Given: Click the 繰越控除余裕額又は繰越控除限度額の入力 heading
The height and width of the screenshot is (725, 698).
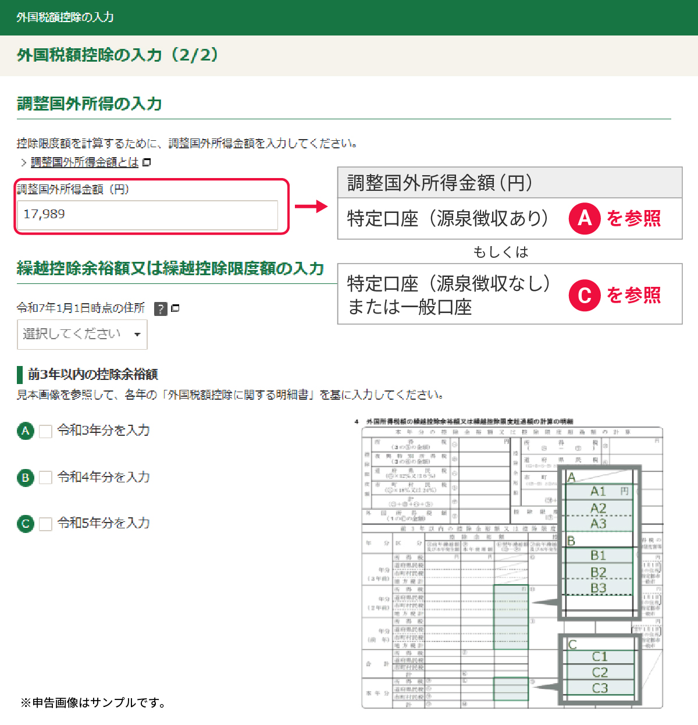Looking at the screenshot, I should (x=170, y=268).
